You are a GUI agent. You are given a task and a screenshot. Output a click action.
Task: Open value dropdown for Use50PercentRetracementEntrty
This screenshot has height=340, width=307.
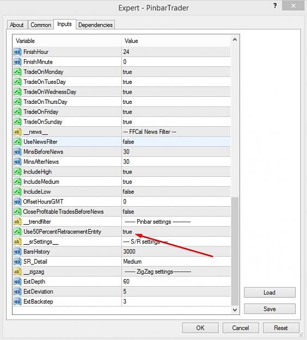176,232
